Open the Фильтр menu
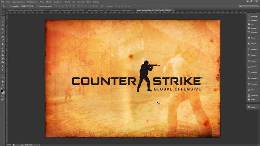This screenshot has height=146, width=260. pyautogui.click(x=67, y=2)
